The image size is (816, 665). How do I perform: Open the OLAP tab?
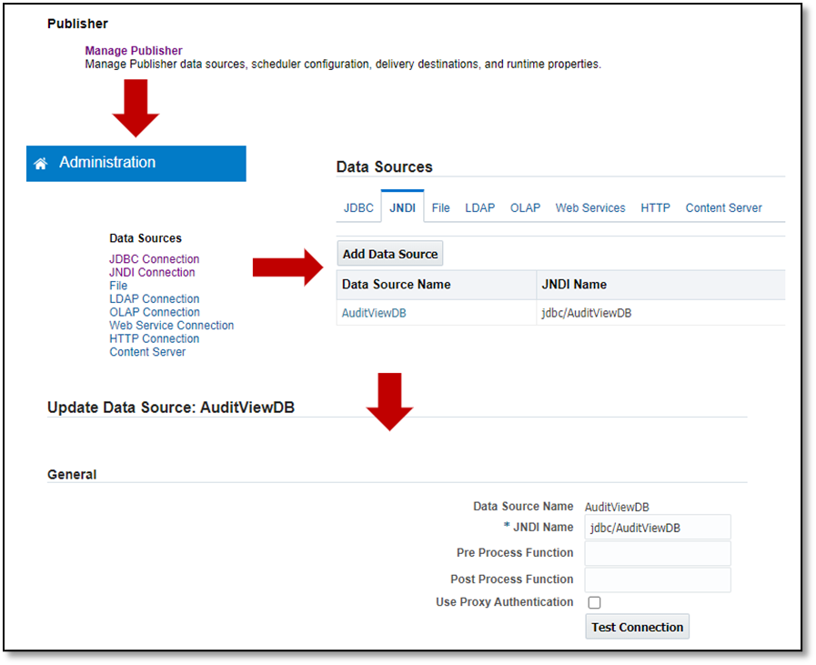[525, 207]
